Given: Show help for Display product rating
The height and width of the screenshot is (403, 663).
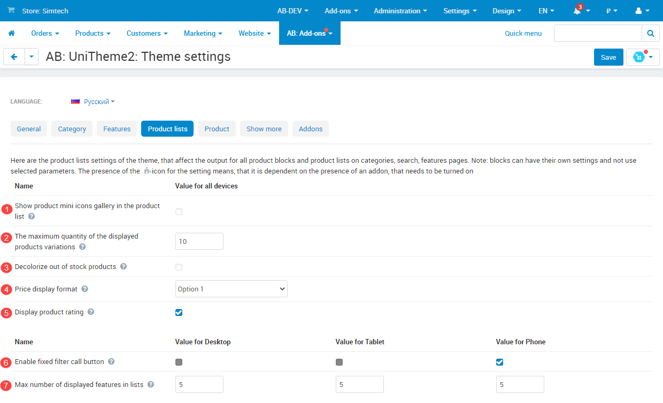Looking at the screenshot, I should [91, 312].
